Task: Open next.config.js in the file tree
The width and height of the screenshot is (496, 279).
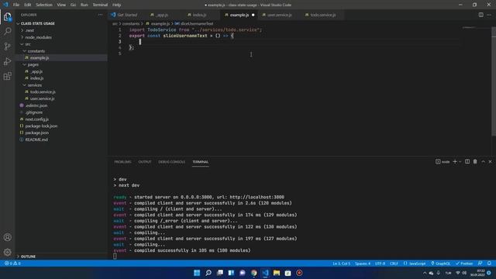Action: click(37, 119)
